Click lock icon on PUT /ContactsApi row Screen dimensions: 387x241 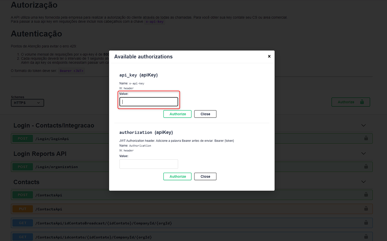coord(366,209)
